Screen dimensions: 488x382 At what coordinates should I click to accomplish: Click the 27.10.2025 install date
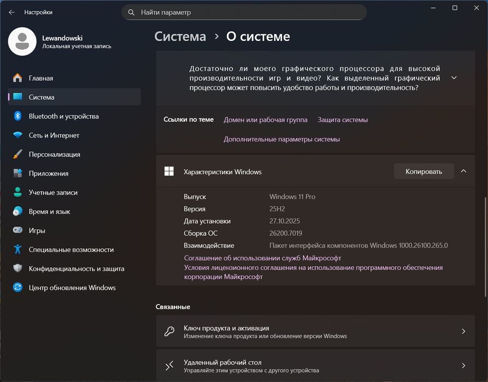285,221
